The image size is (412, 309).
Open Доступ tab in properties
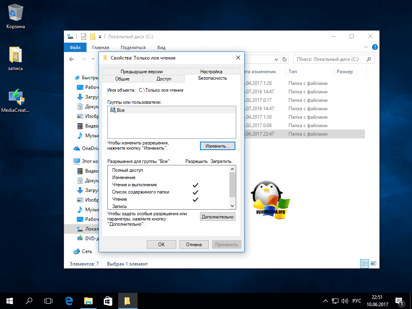(164, 79)
